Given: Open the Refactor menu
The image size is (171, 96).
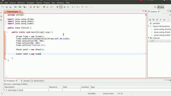Looking at the screenshot, I should [21, 3].
